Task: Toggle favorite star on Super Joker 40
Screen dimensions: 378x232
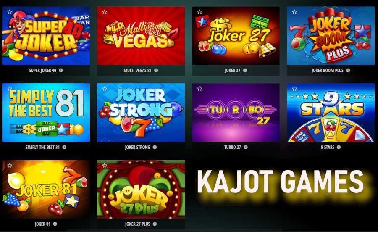Action: pos(10,12)
